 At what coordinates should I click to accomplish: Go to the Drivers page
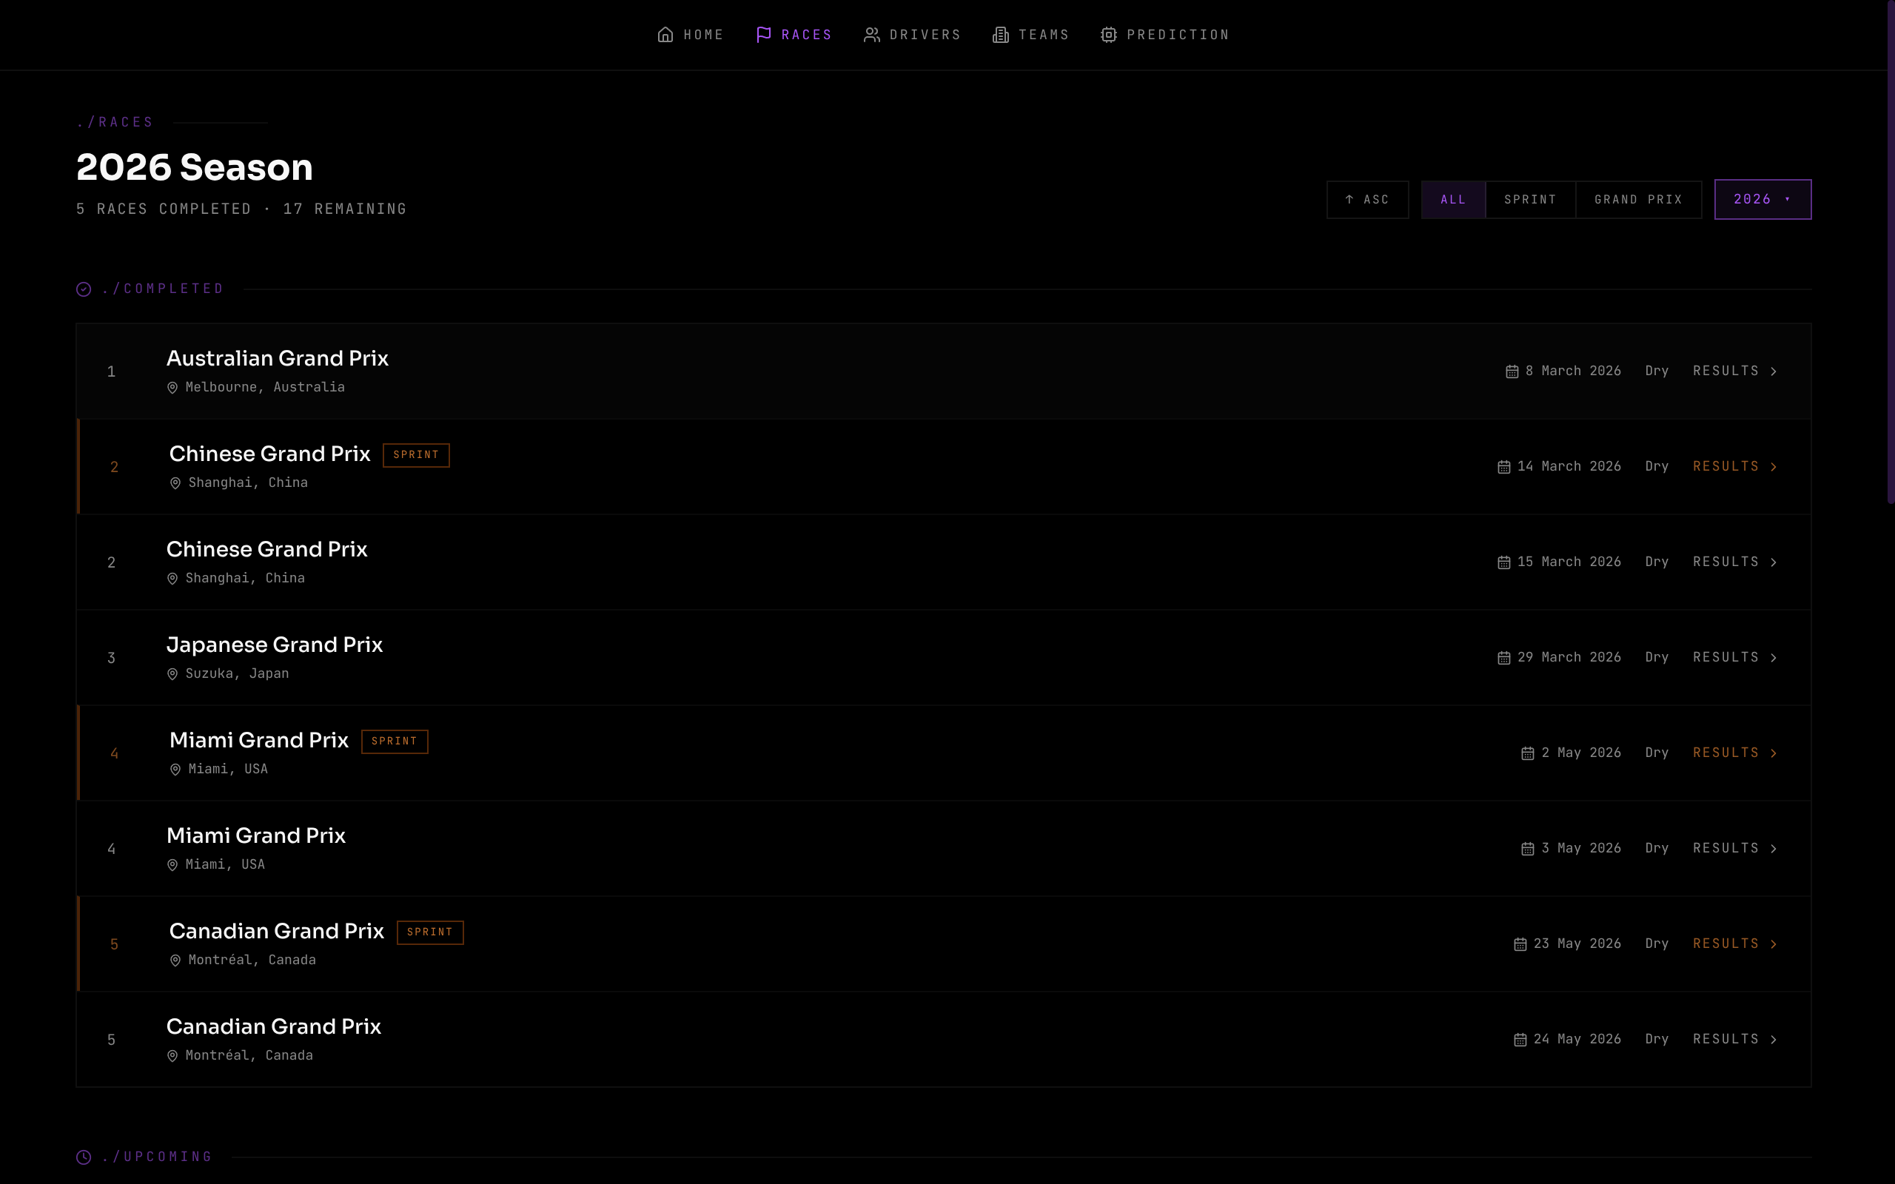[x=912, y=35]
